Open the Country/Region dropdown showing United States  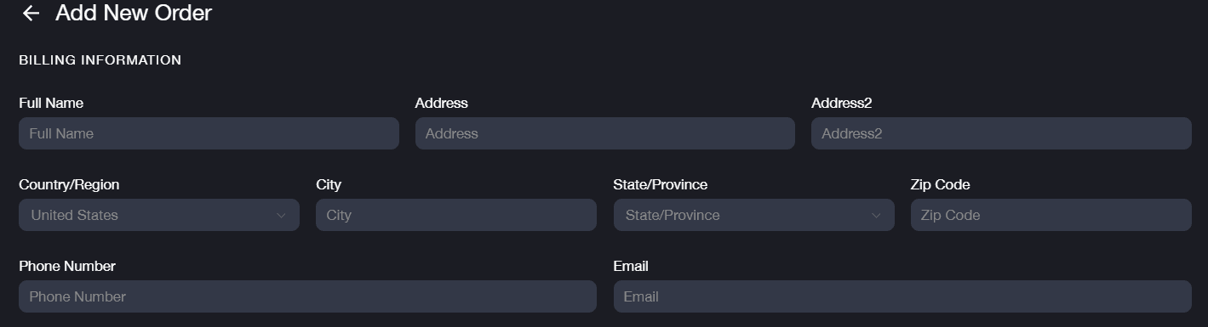159,215
